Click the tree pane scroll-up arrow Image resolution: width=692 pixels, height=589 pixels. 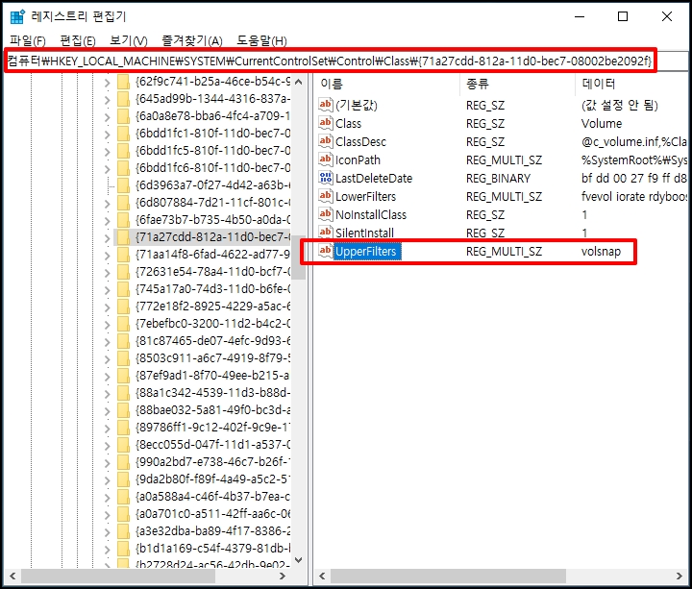tap(299, 82)
